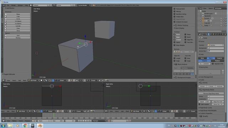The height and width of the screenshot is (128, 228).
Task: Toggle the Faces overlay checkbox
Action: point(175,34)
